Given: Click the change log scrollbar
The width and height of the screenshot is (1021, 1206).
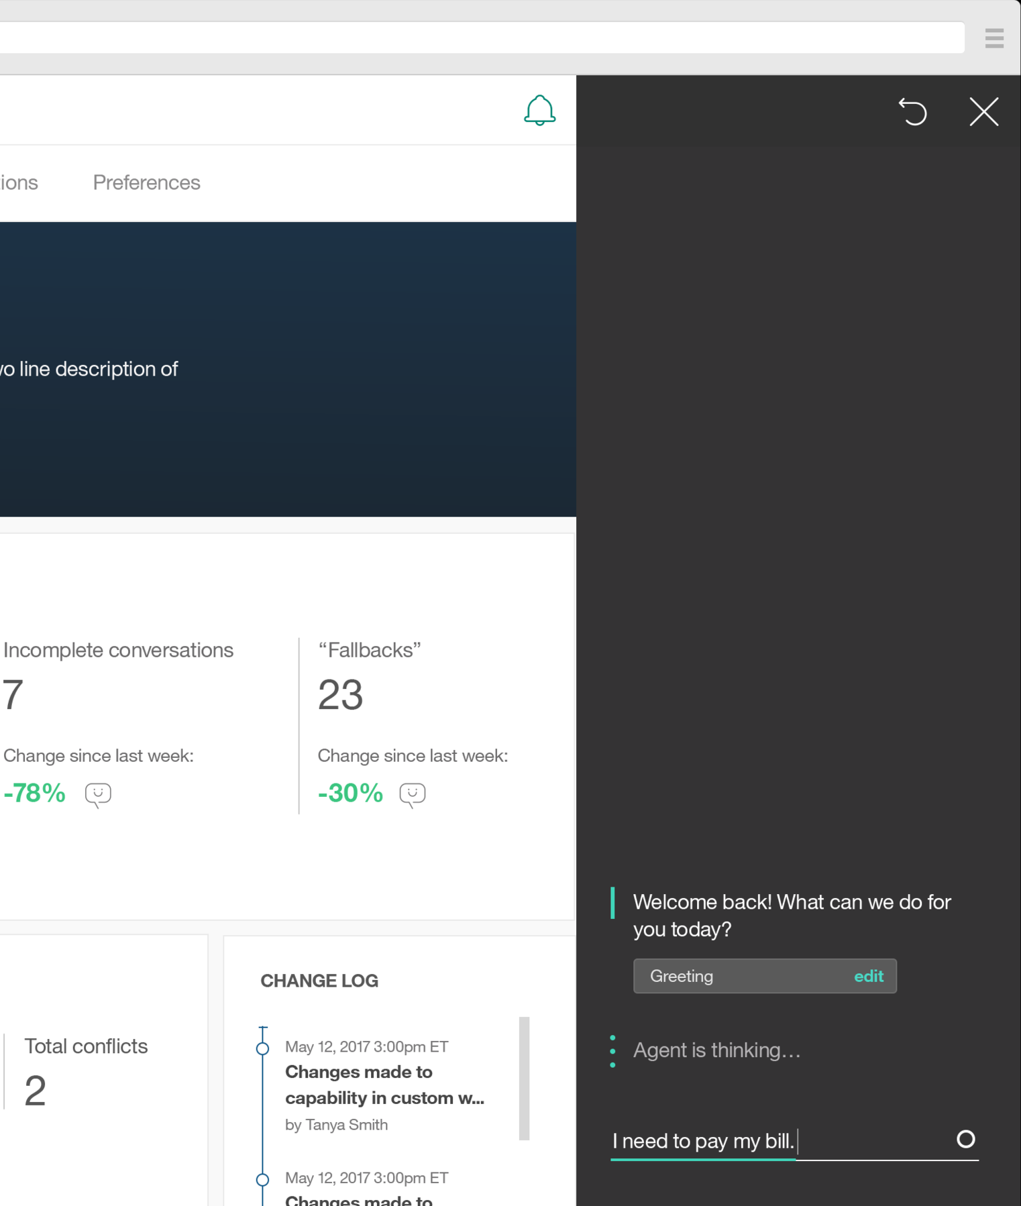Looking at the screenshot, I should (x=524, y=1078).
